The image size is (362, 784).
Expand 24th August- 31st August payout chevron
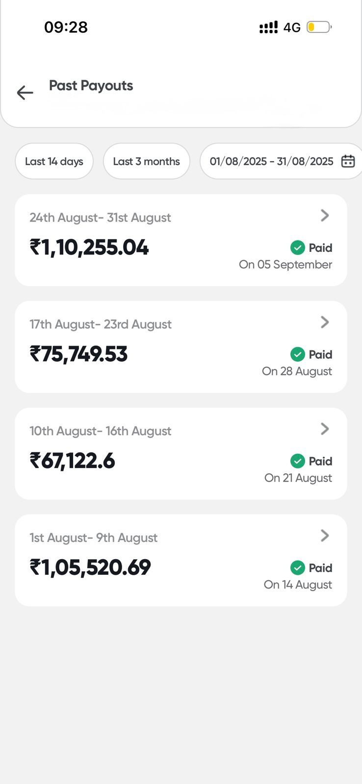tap(325, 216)
